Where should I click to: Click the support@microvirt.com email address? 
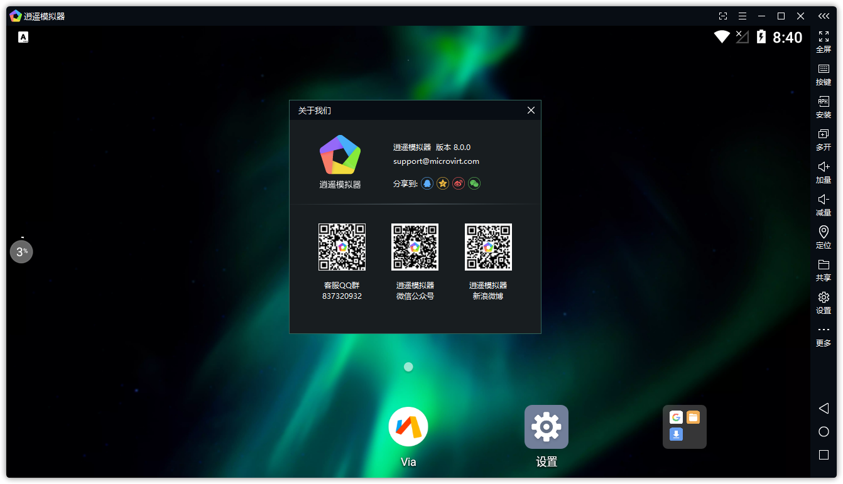436,161
